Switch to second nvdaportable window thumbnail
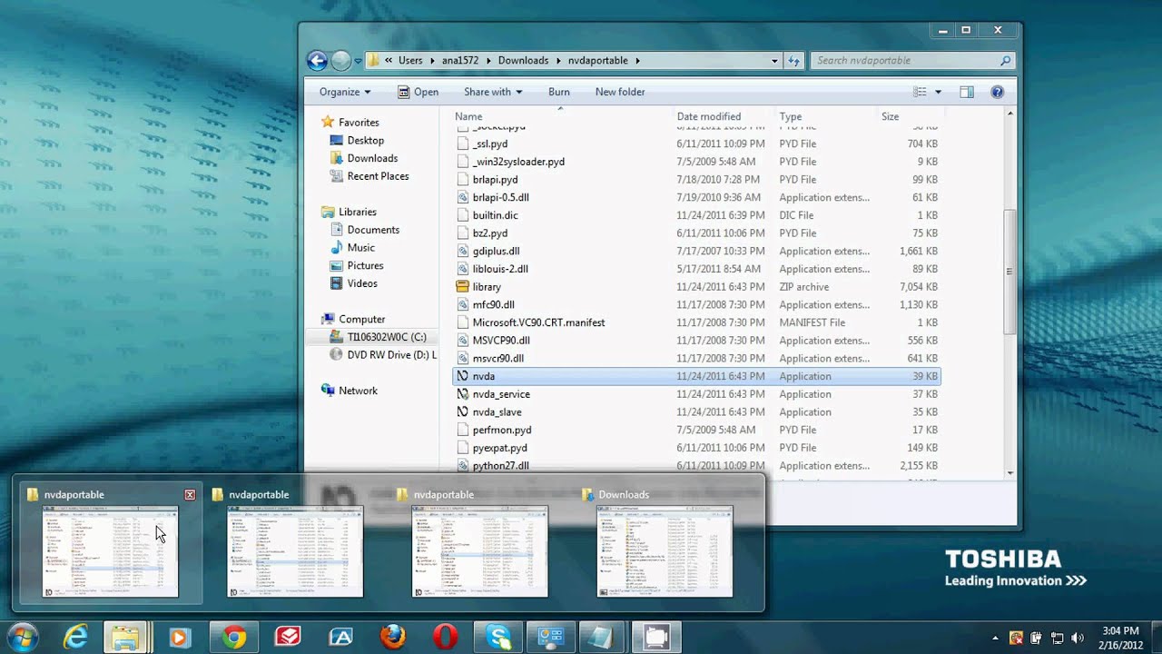The image size is (1162, 654). (x=295, y=542)
